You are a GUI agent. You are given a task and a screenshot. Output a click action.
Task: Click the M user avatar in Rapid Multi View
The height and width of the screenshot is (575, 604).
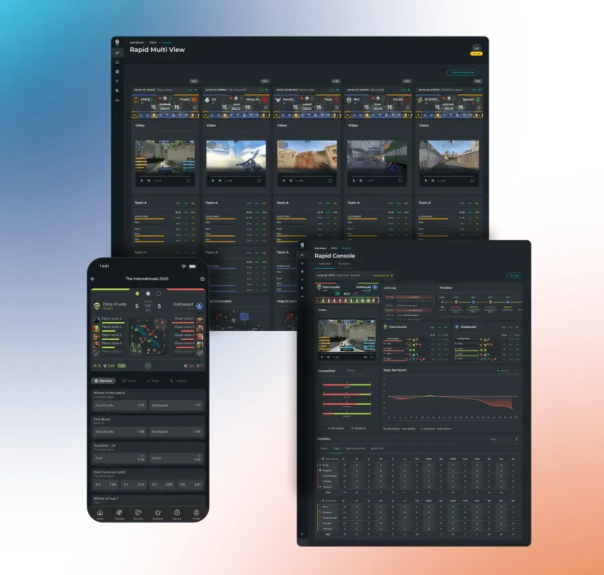[x=476, y=49]
